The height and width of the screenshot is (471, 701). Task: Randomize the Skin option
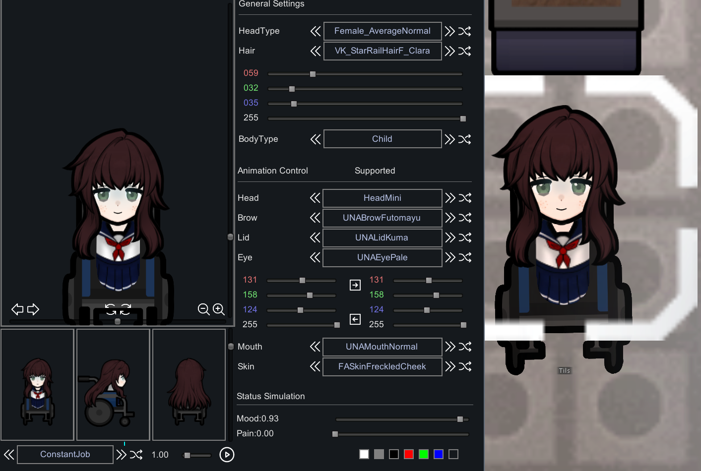465,366
